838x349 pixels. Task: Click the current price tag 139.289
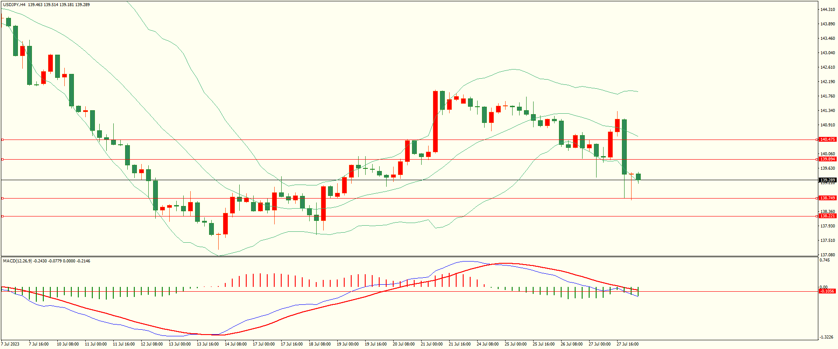point(828,180)
